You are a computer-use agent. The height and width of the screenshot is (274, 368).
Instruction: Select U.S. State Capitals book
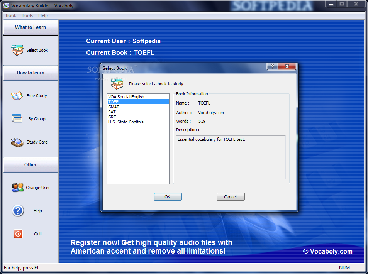coord(138,122)
